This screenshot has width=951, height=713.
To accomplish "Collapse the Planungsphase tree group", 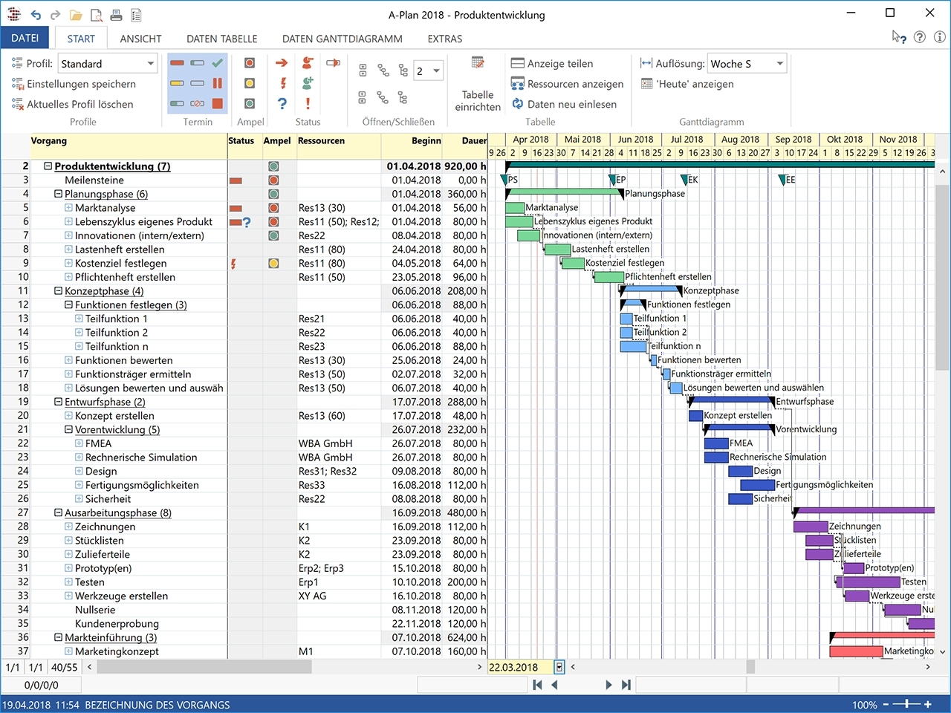I will point(59,194).
